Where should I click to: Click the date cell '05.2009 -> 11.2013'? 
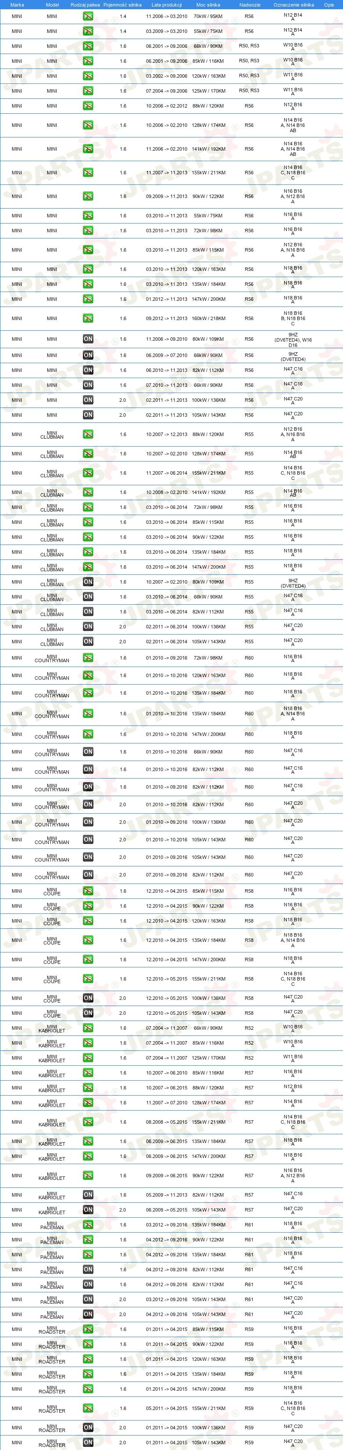(x=166, y=1195)
